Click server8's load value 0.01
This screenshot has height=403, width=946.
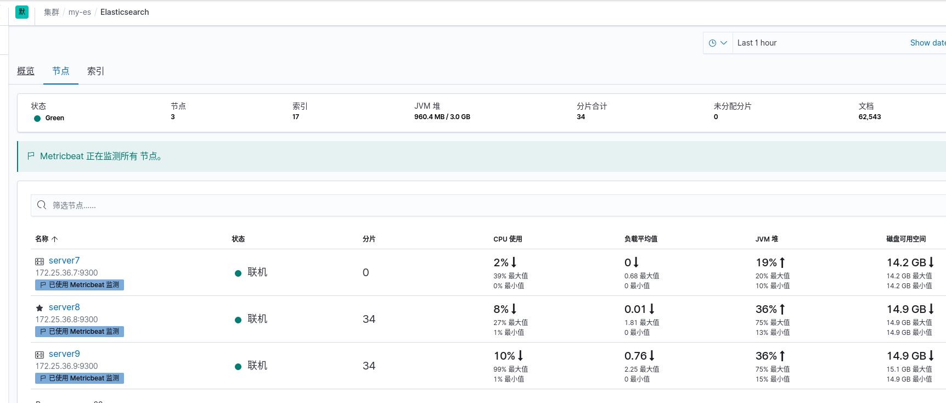[635, 309]
